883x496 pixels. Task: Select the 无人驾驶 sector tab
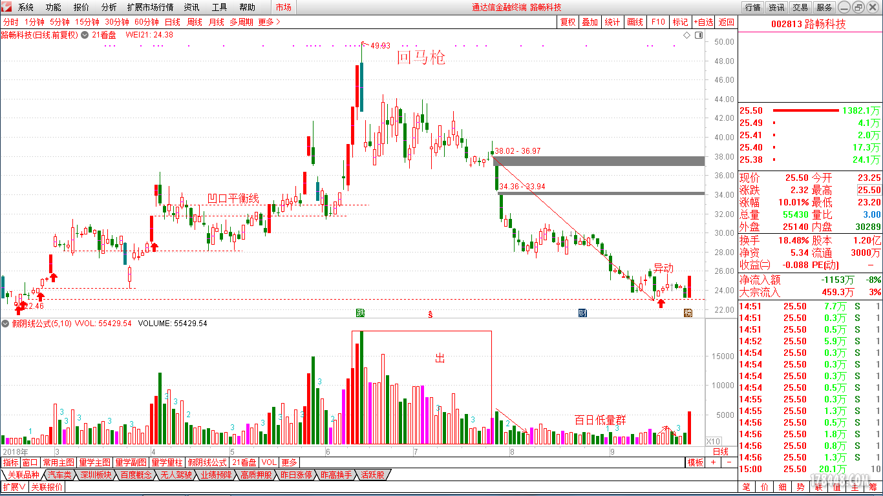click(176, 475)
